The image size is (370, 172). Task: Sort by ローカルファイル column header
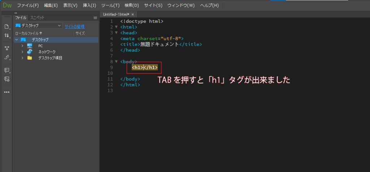tap(29, 33)
